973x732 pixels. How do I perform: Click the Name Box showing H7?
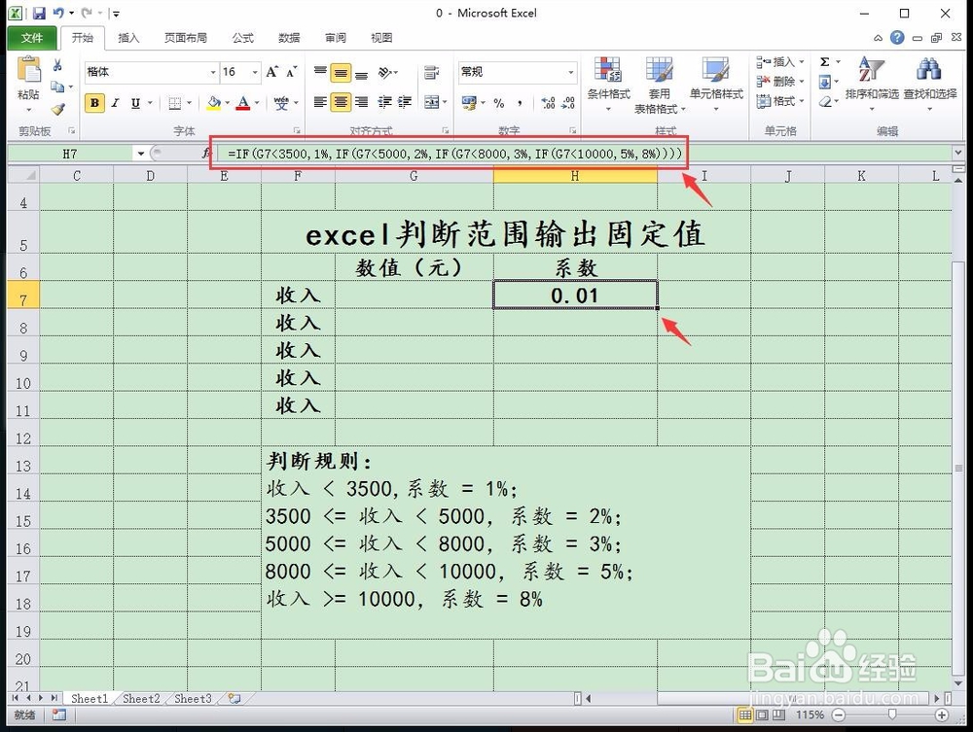69,153
